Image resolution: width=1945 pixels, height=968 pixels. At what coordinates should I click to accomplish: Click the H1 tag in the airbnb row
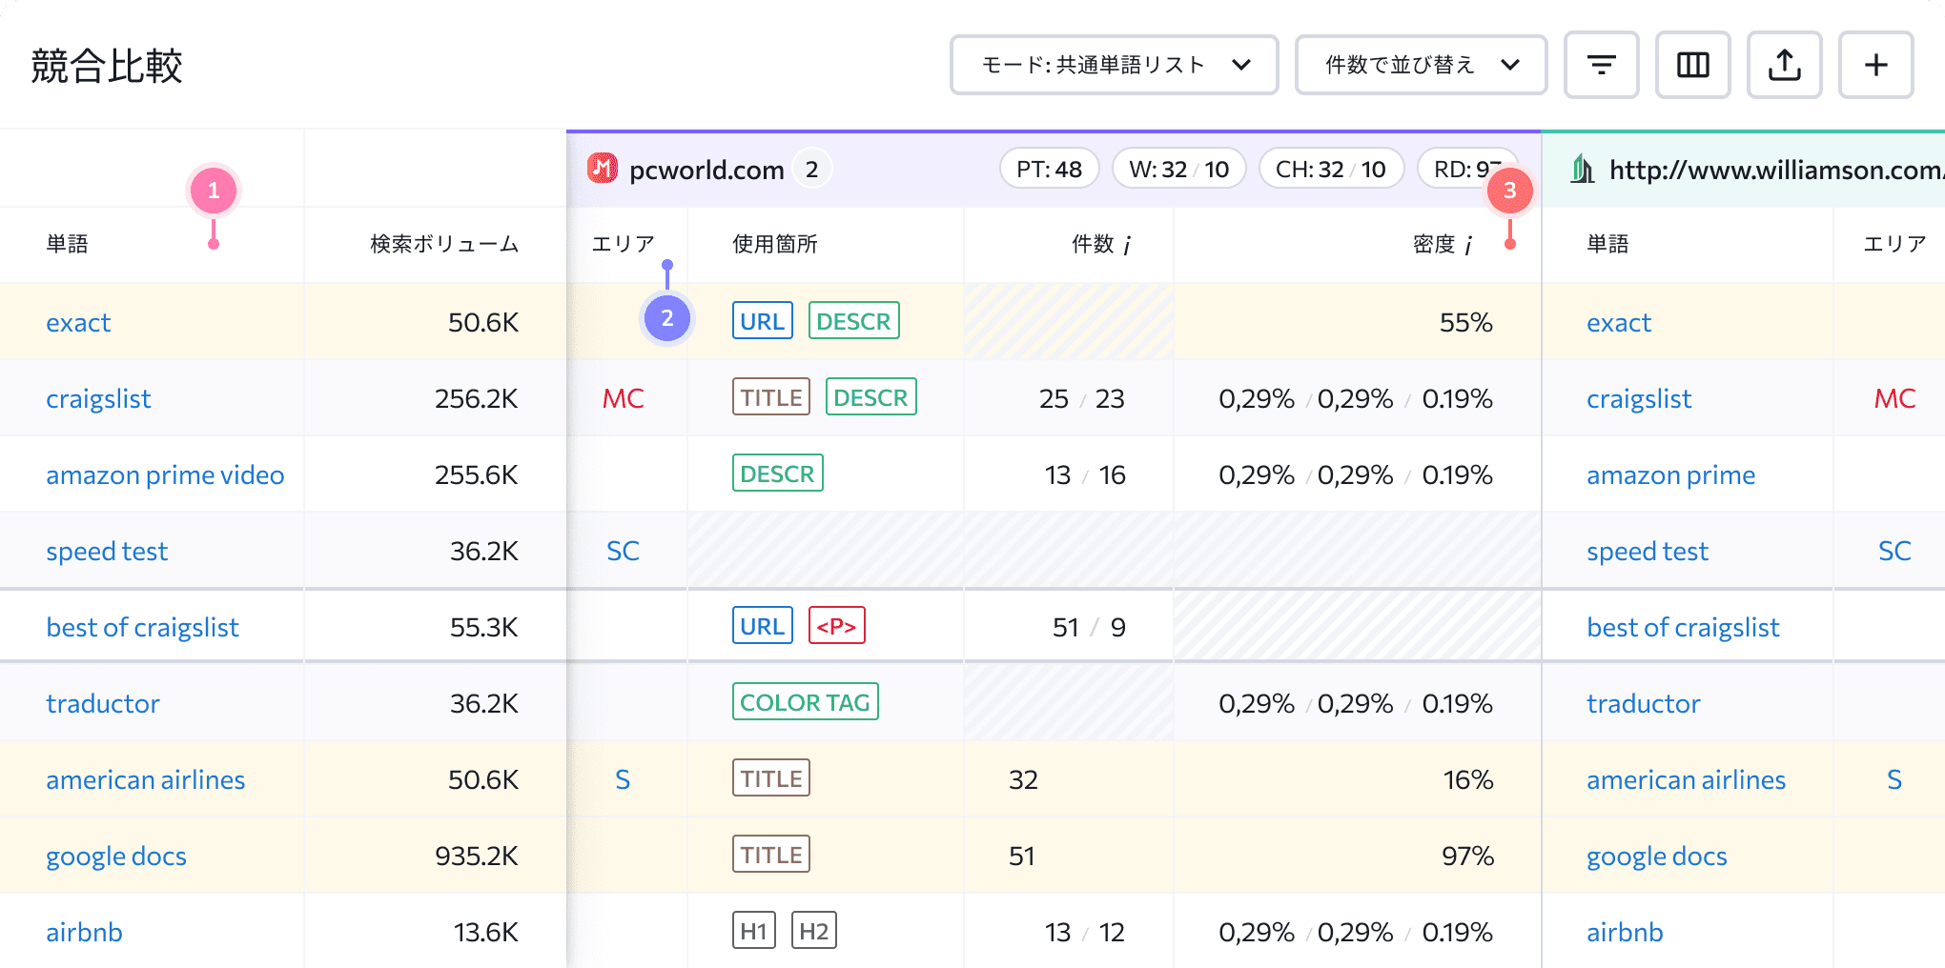(x=753, y=931)
